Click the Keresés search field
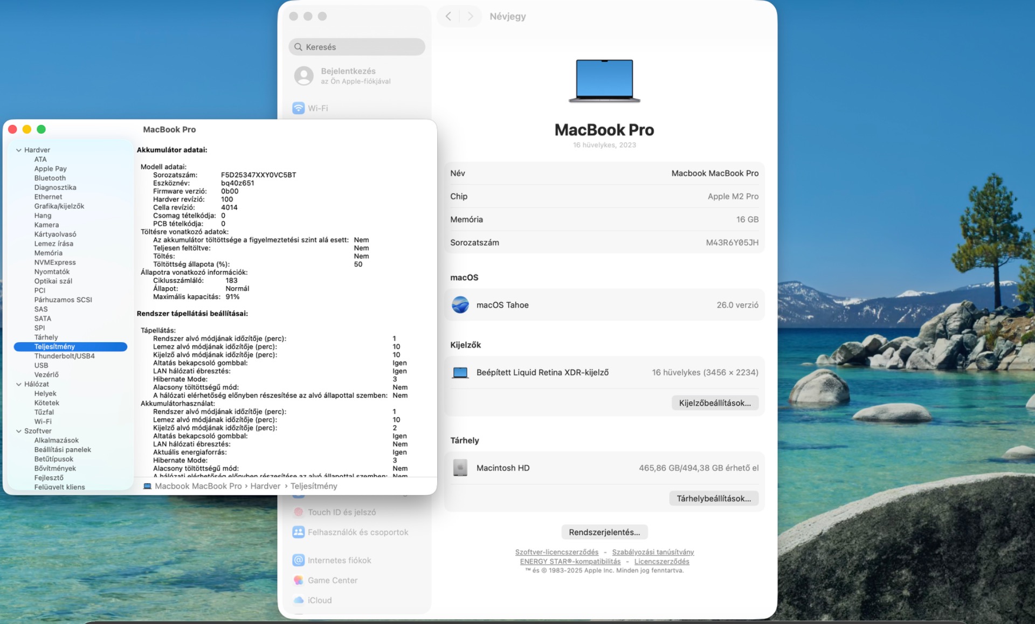Image resolution: width=1035 pixels, height=624 pixels. coord(357,47)
